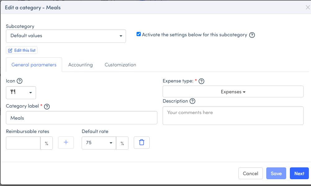Focus the Description comments text area
The image size is (311, 186).
(233, 116)
